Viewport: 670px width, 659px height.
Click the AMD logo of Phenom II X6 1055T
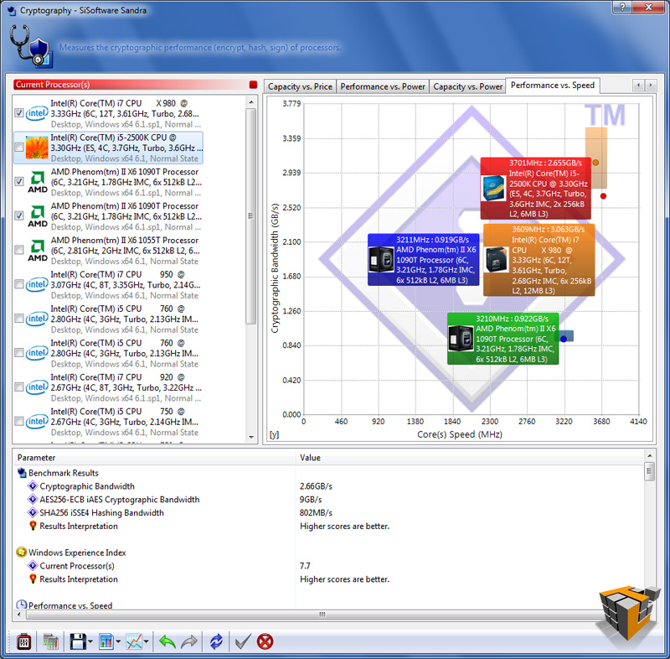38,251
